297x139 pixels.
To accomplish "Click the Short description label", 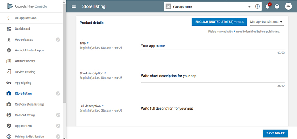I will [91, 73].
